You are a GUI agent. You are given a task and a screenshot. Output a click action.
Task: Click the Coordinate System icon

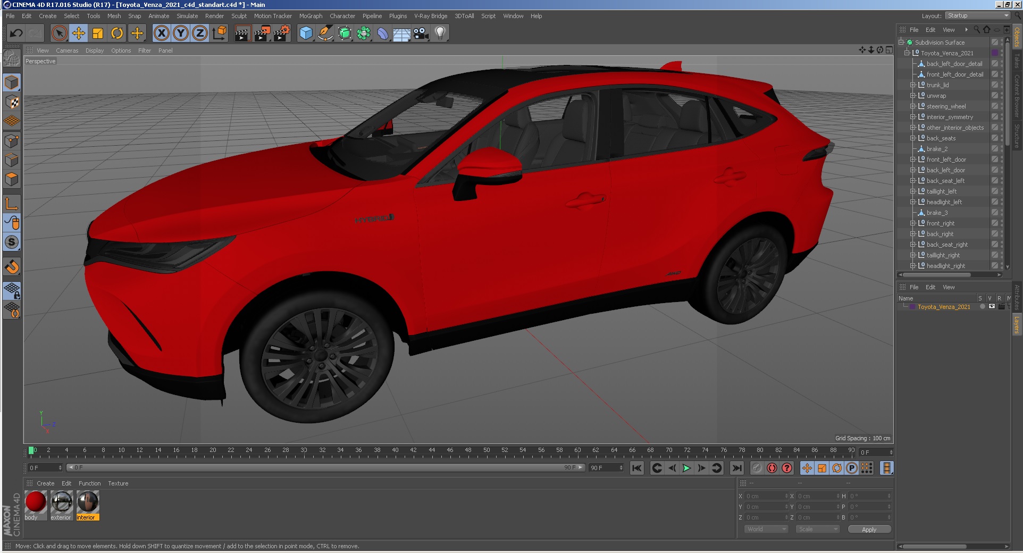click(219, 33)
